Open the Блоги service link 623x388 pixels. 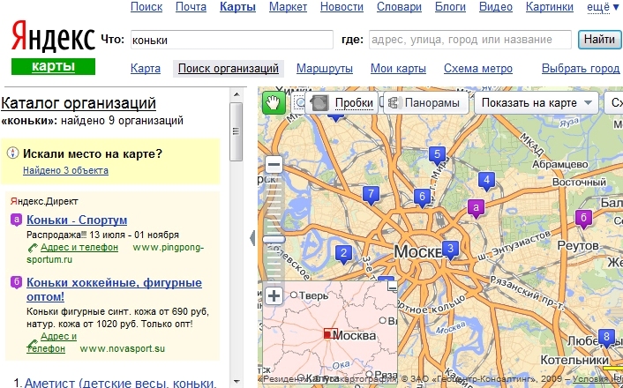coord(450,7)
